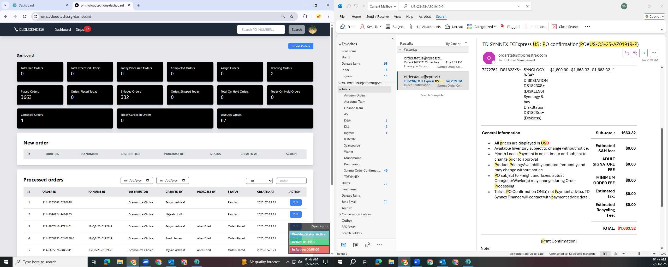The width and height of the screenshot is (668, 267).
Task: Click the Print Confirmation link in email
Action: click(x=558, y=241)
